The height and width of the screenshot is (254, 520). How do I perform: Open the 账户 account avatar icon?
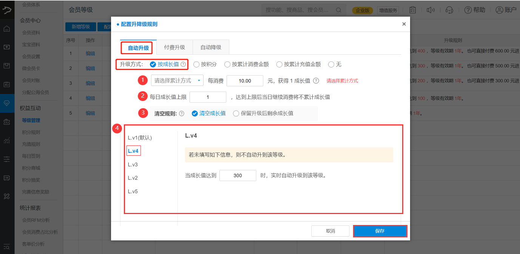tap(500, 10)
